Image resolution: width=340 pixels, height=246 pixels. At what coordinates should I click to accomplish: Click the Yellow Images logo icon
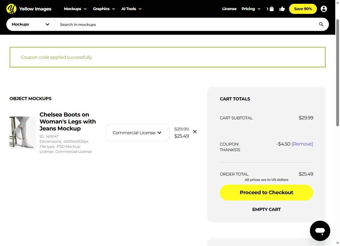[11, 9]
